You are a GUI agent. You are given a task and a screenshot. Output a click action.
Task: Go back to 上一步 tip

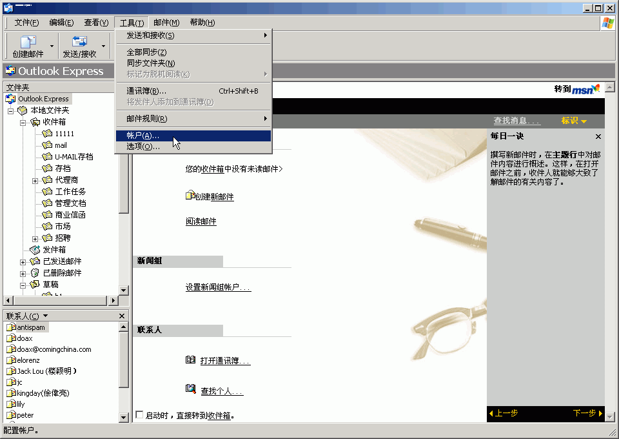[x=504, y=413]
